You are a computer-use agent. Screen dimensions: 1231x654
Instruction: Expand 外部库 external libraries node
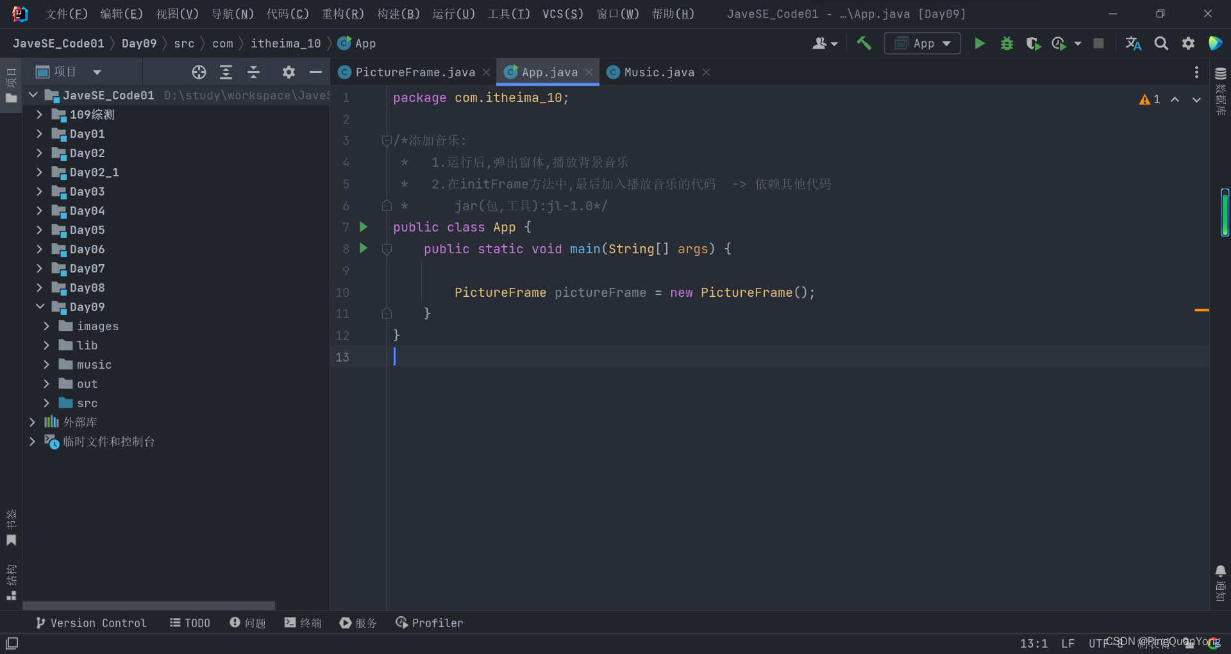click(32, 422)
